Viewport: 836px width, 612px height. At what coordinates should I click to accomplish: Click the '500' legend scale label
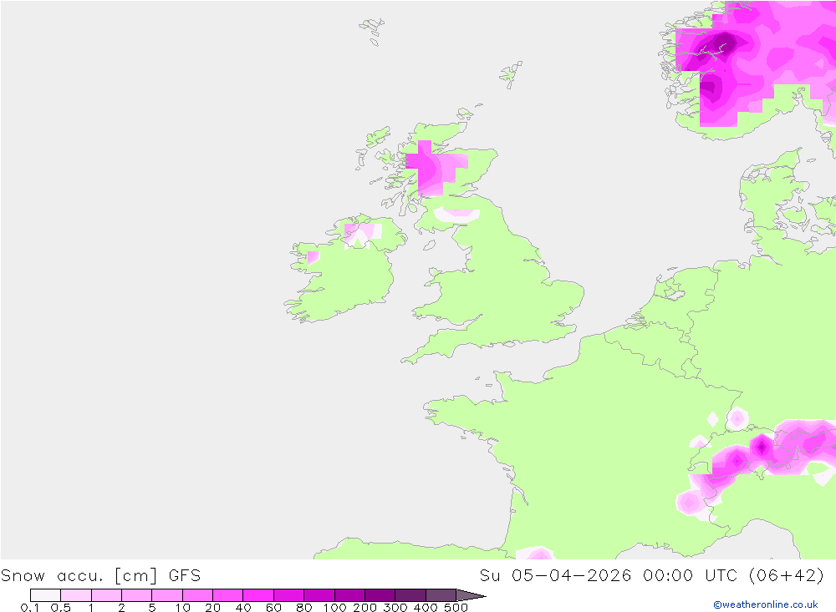point(456,607)
